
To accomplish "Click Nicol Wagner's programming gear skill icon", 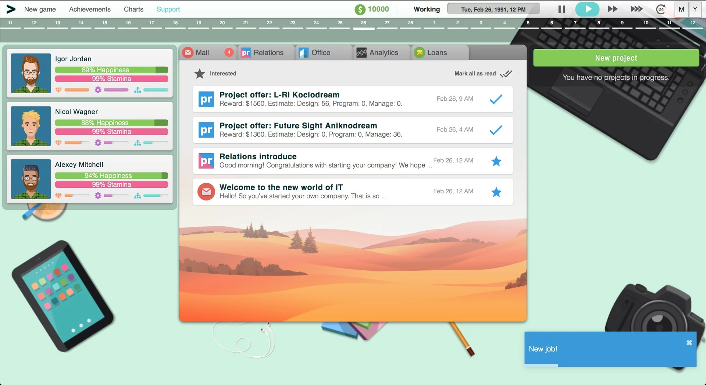I will click(x=98, y=143).
